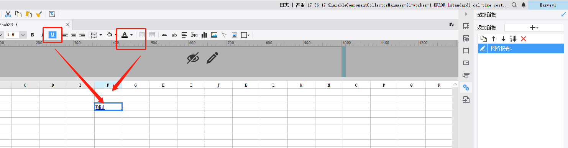Select column header F
Viewport: 568px width, 148px height.
(x=108, y=85)
